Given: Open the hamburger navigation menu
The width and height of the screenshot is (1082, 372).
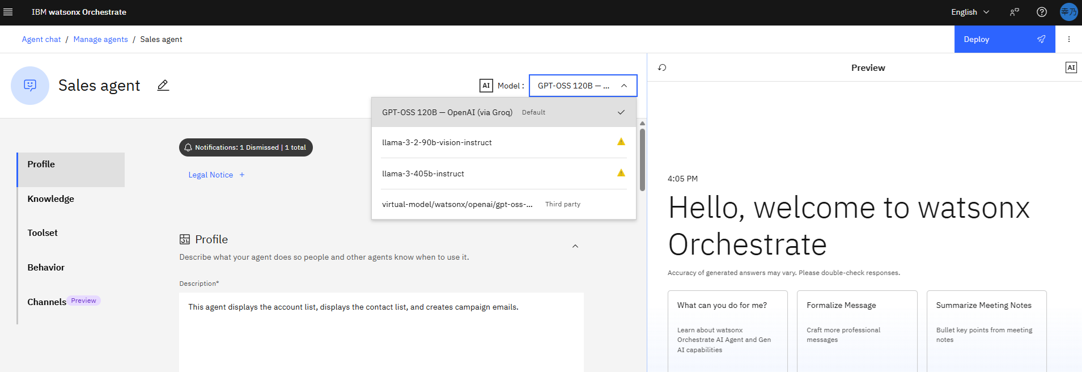Looking at the screenshot, I should 8,12.
